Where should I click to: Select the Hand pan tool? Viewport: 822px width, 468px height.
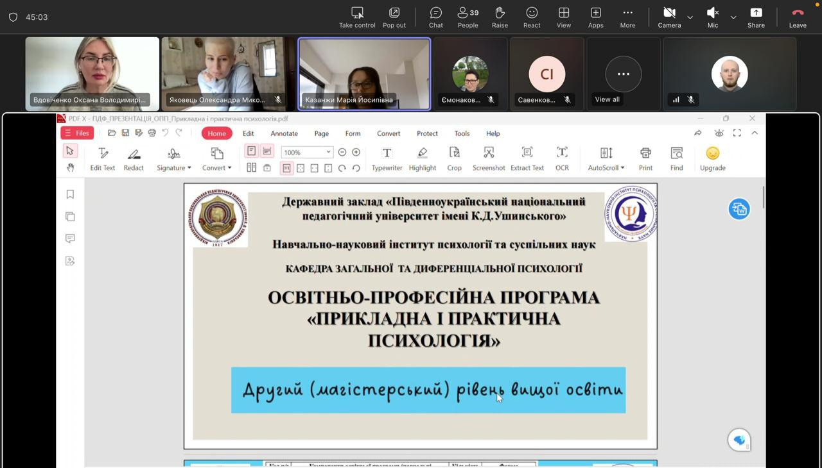click(70, 167)
